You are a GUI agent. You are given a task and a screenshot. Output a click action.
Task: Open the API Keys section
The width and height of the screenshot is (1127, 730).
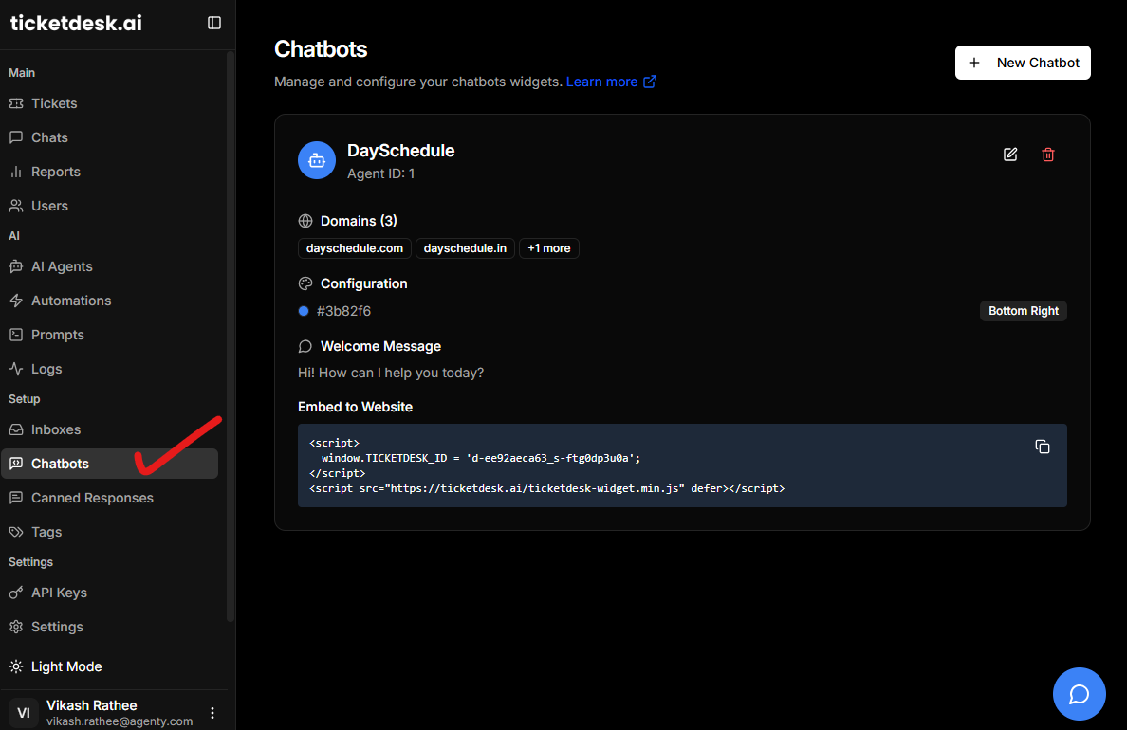click(x=59, y=593)
